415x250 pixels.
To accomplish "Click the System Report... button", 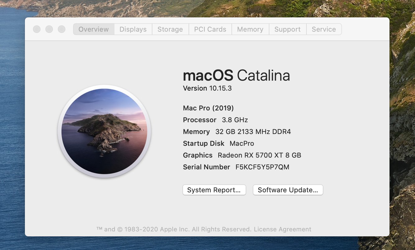I will [214, 190].
